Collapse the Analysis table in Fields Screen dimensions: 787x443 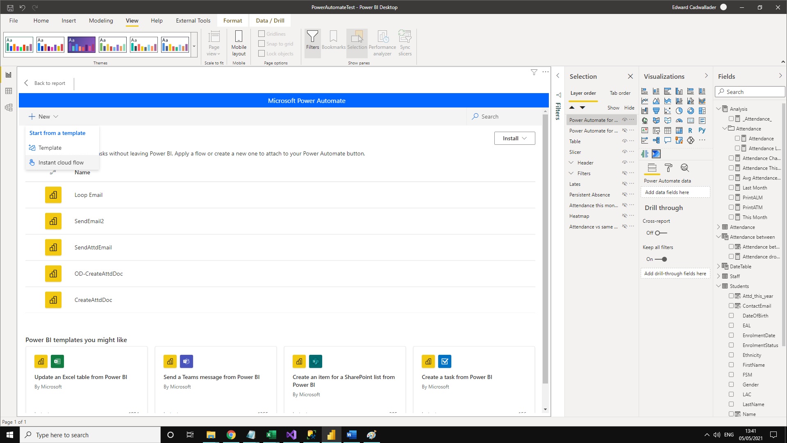pyautogui.click(x=719, y=109)
